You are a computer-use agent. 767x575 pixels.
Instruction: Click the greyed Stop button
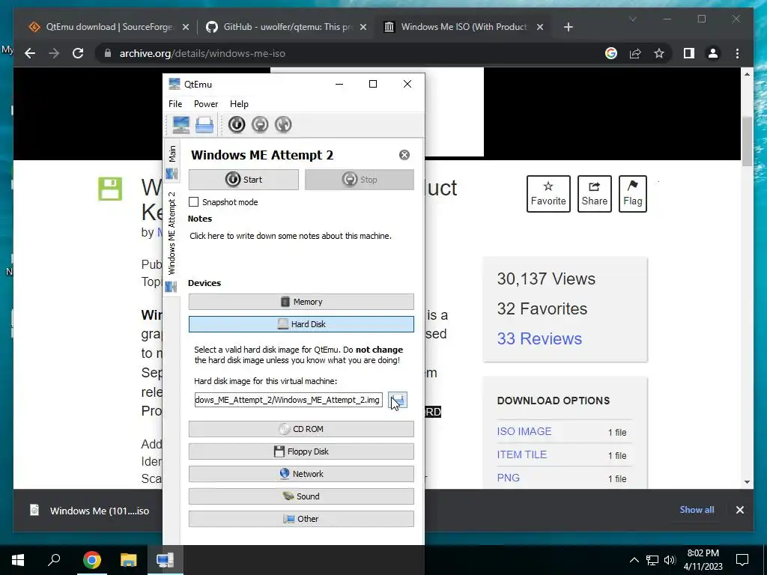(359, 180)
